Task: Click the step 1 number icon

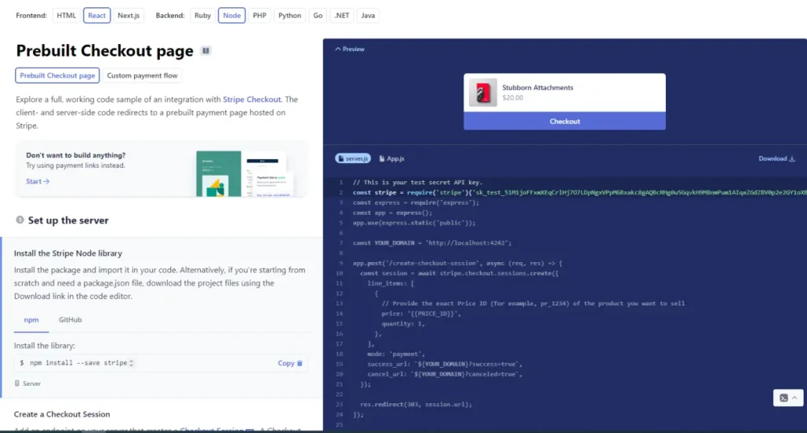Action: 20,220
